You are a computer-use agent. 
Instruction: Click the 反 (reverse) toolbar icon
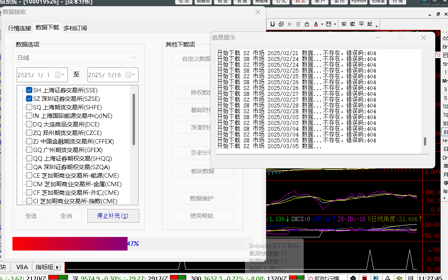coord(370,24)
